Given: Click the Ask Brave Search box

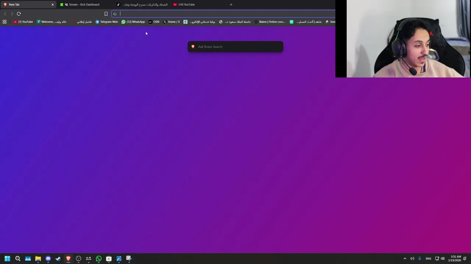Looking at the screenshot, I should tap(235, 47).
